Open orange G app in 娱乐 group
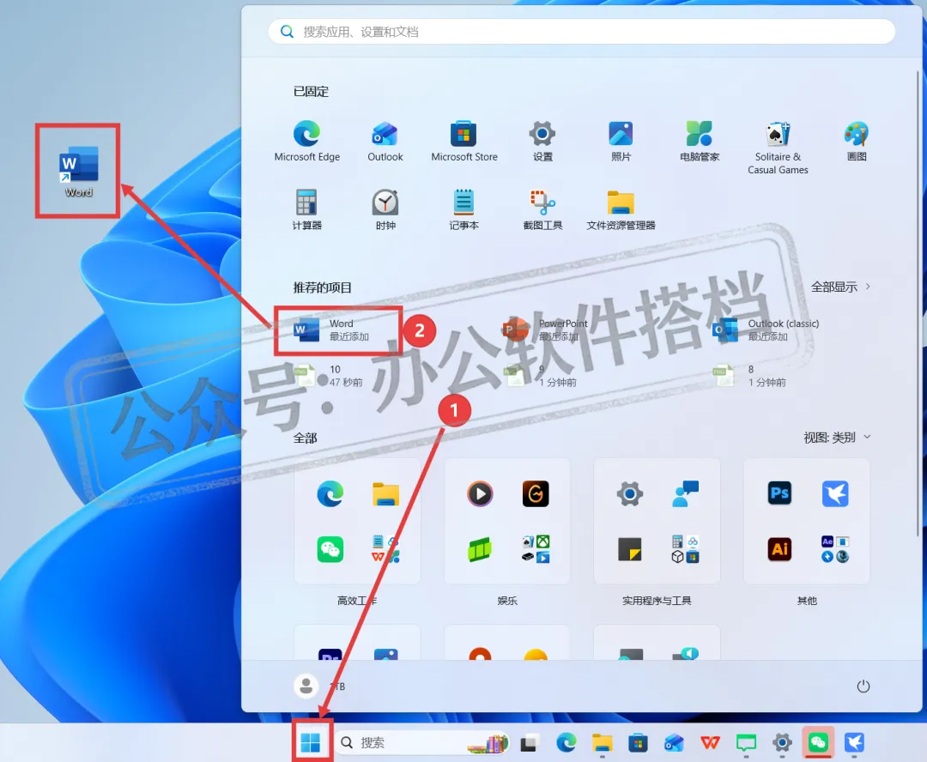927x762 pixels. pos(536,493)
